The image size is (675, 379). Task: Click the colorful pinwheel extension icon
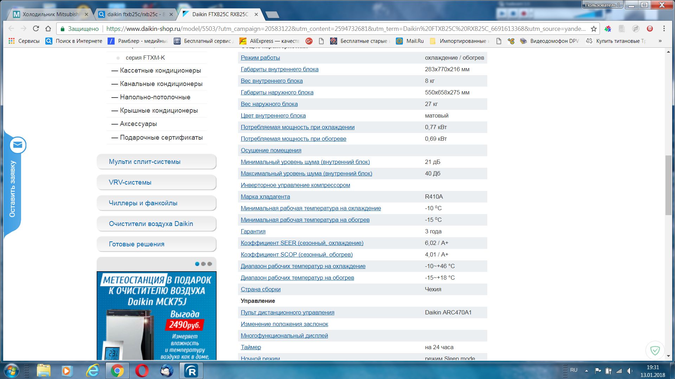pyautogui.click(x=608, y=28)
